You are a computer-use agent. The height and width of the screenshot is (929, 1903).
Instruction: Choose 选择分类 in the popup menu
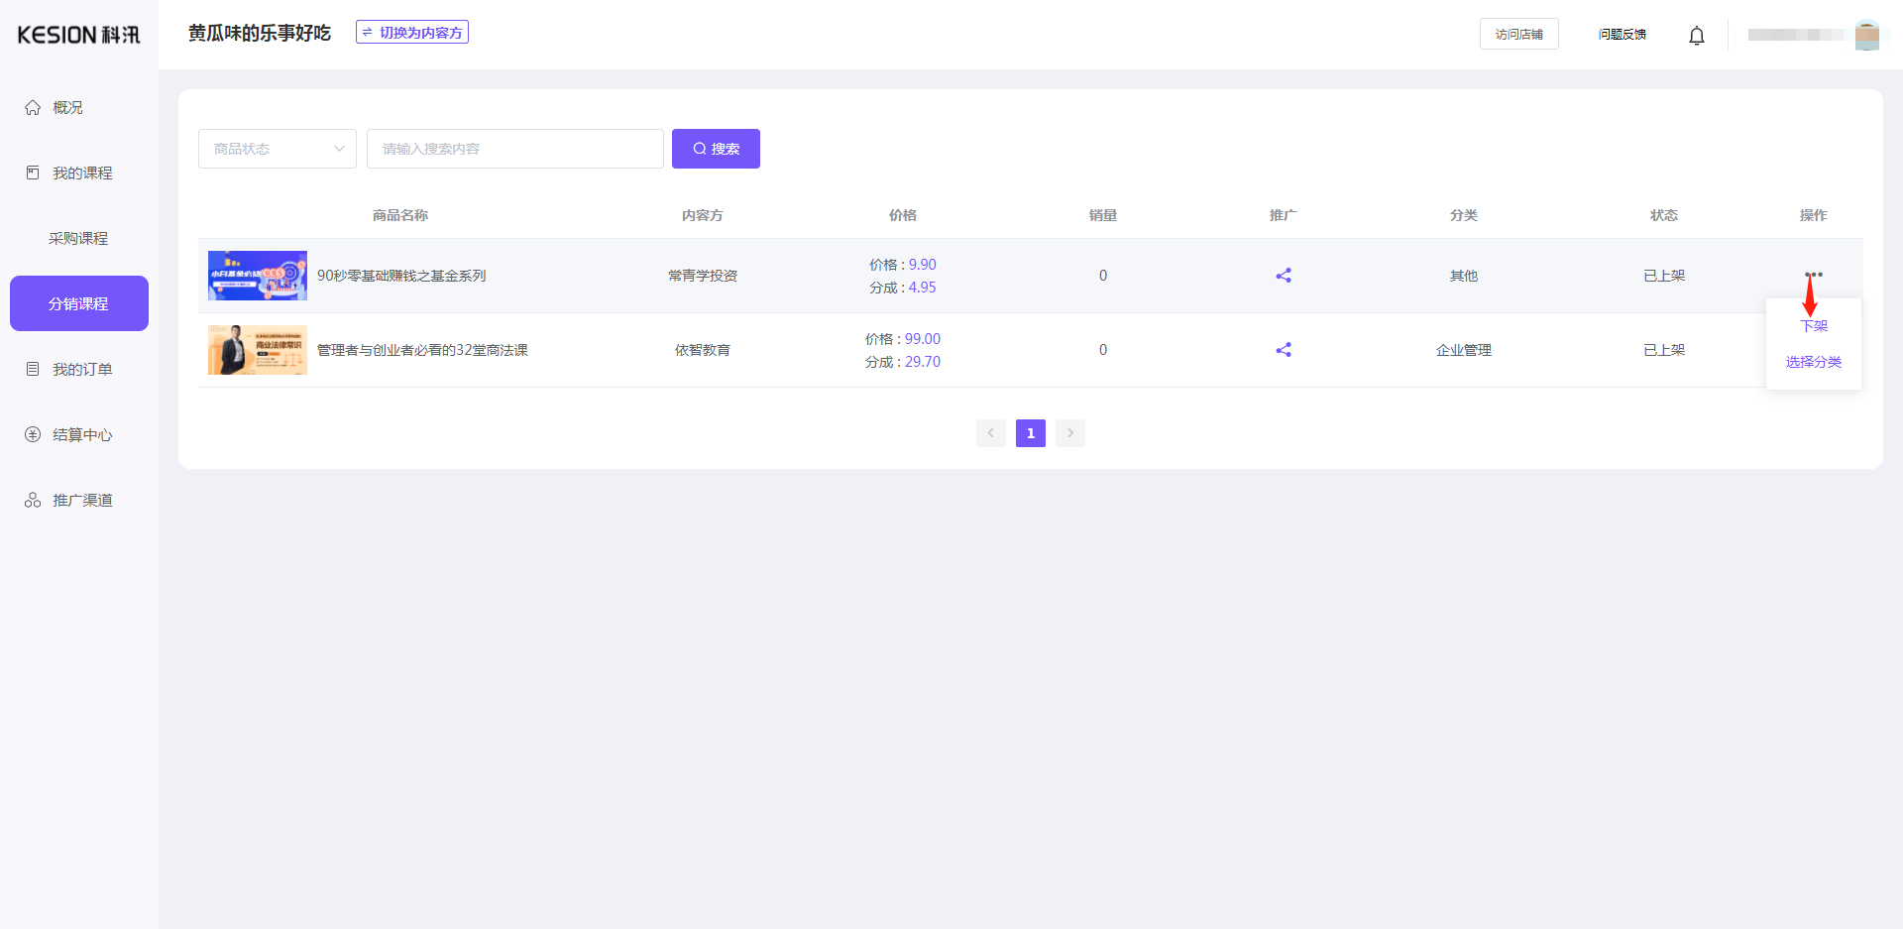[1813, 362]
